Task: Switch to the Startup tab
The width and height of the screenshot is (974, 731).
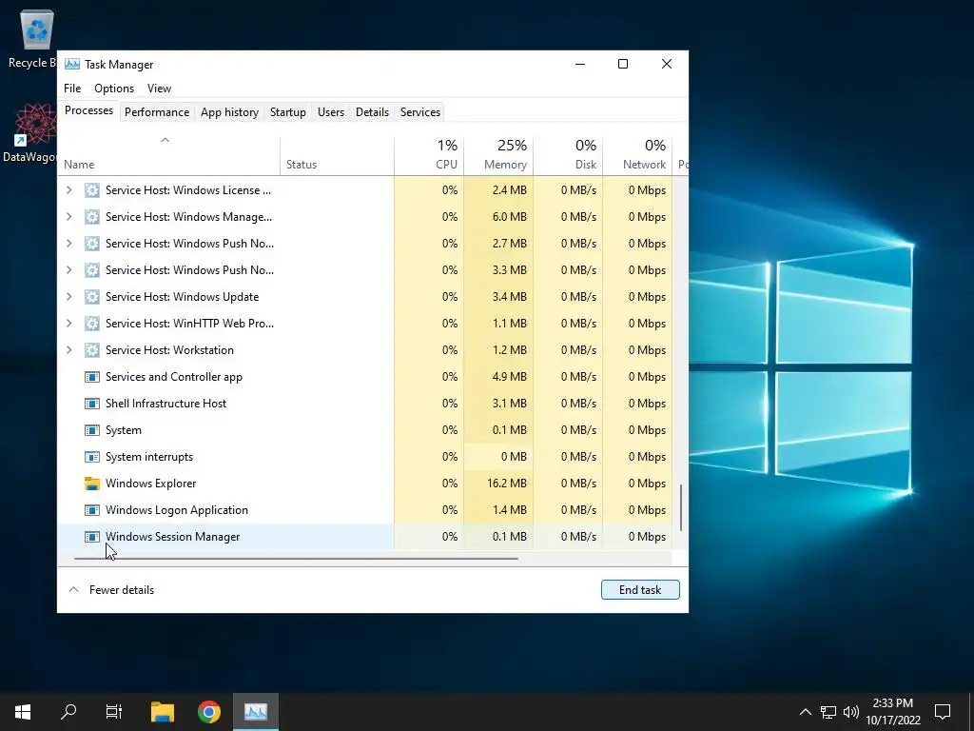Action: click(x=287, y=112)
